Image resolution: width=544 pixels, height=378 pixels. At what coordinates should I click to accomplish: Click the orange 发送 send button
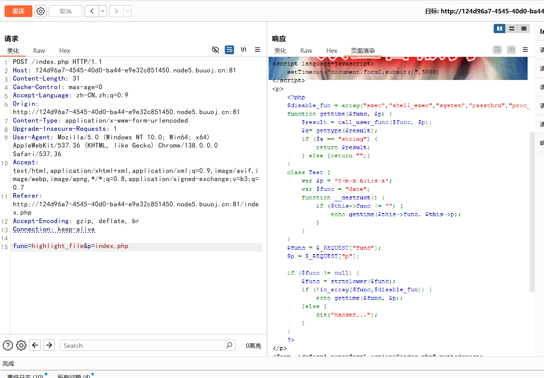18,11
